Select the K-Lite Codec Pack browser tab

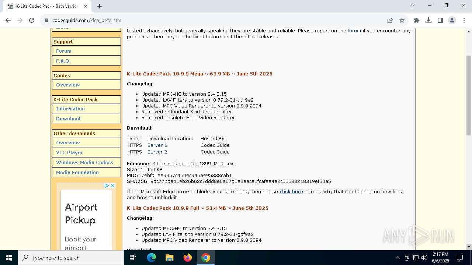[47, 6]
